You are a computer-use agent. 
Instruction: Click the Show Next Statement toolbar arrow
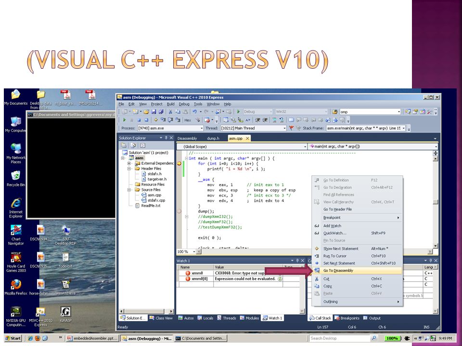coord(155,120)
